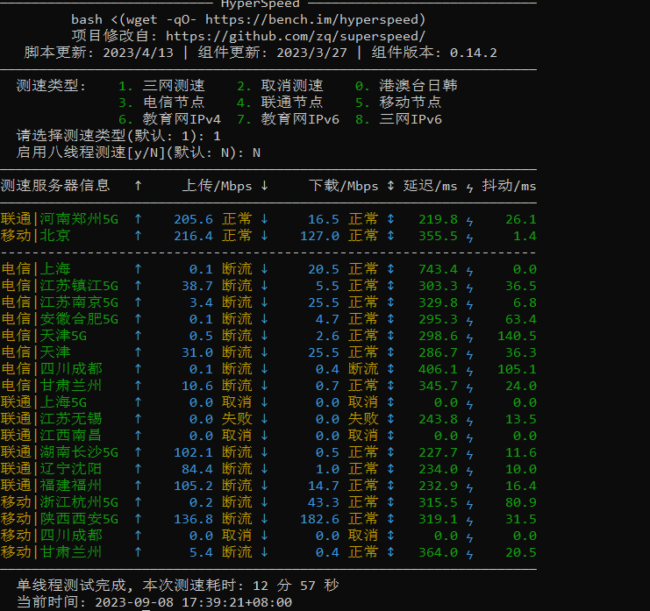Click the '上传/Mbps' column header

point(218,186)
